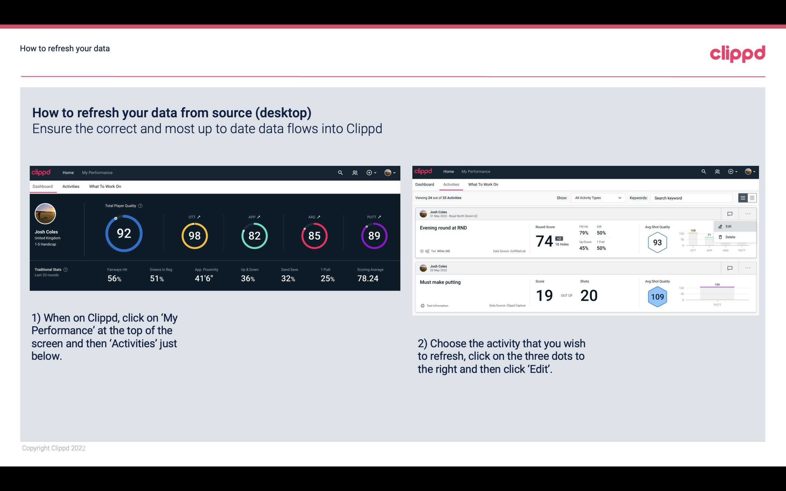
Task: Click the Dashboard tab on left panel
Action: point(43,186)
